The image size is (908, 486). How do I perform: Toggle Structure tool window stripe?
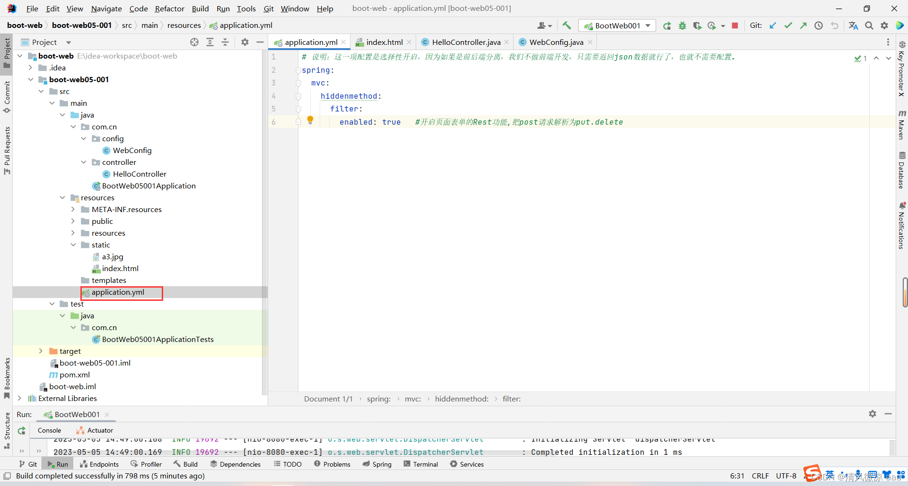pyautogui.click(x=7, y=430)
